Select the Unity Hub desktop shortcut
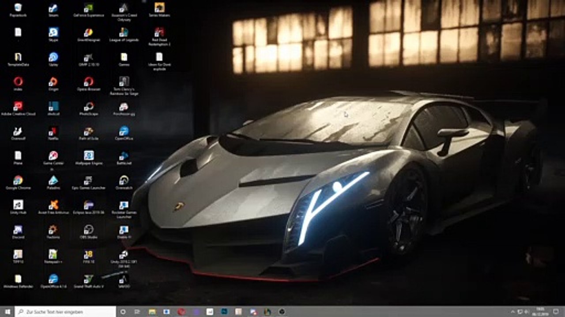 18,207
